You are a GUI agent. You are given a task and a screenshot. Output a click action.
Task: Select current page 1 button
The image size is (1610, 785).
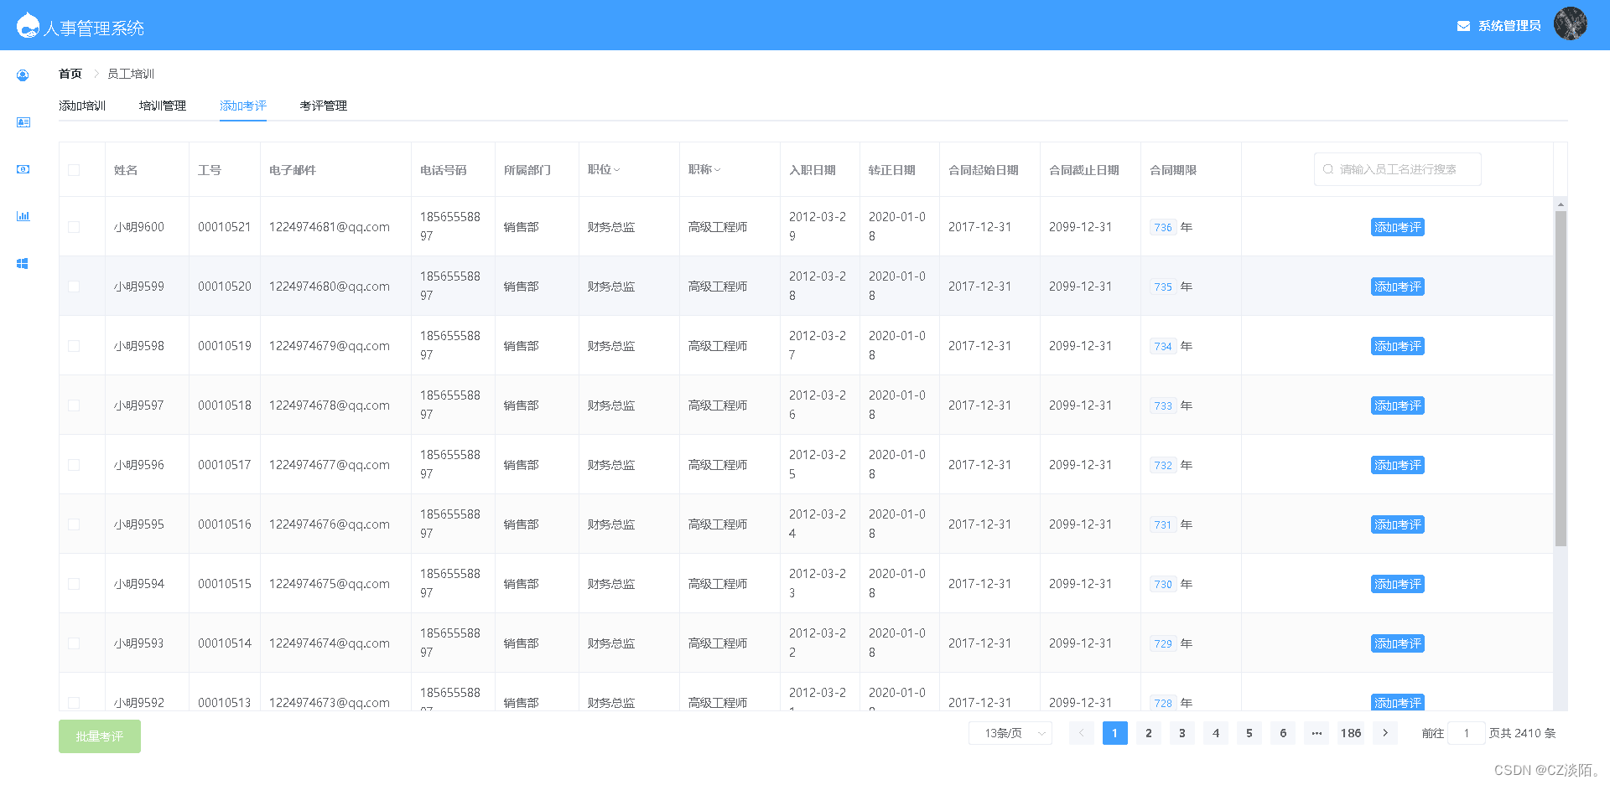(x=1115, y=733)
